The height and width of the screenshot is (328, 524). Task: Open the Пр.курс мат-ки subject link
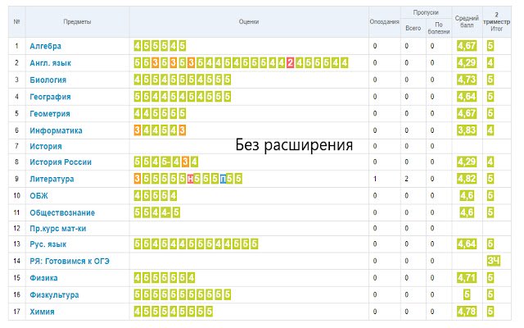click(58, 228)
